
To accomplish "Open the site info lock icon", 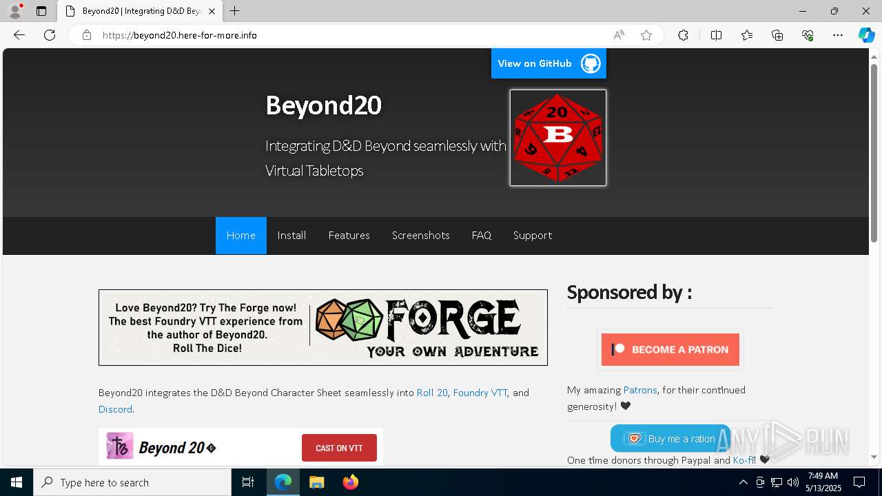I will tap(87, 35).
